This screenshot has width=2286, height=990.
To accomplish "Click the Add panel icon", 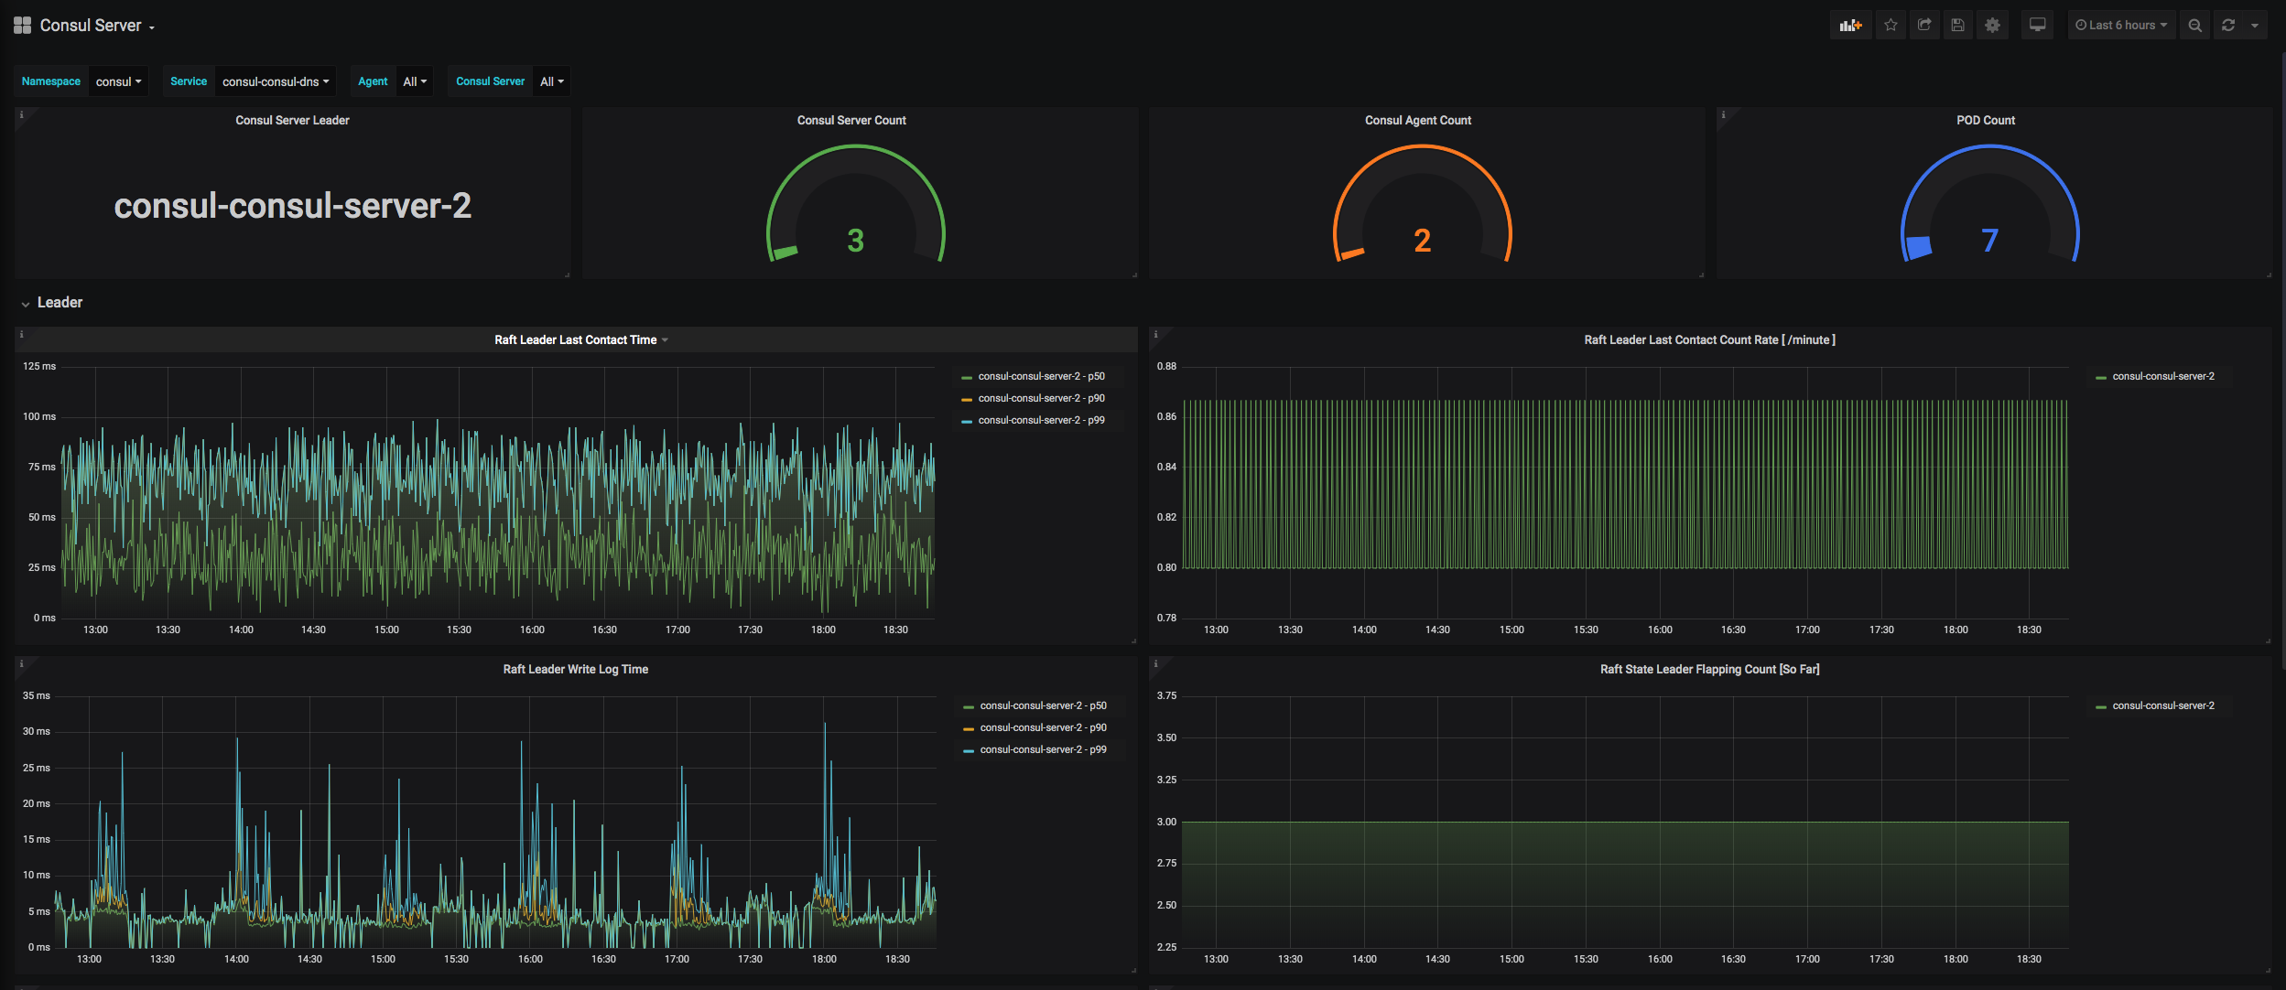I will coord(1850,26).
